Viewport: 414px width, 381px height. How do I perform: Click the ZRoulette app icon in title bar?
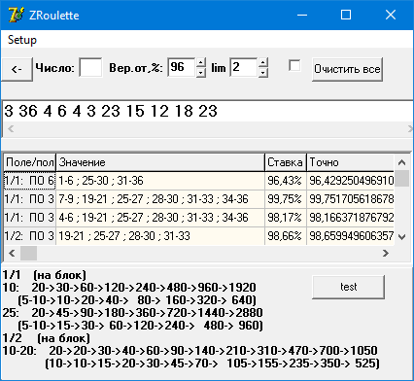(17, 15)
